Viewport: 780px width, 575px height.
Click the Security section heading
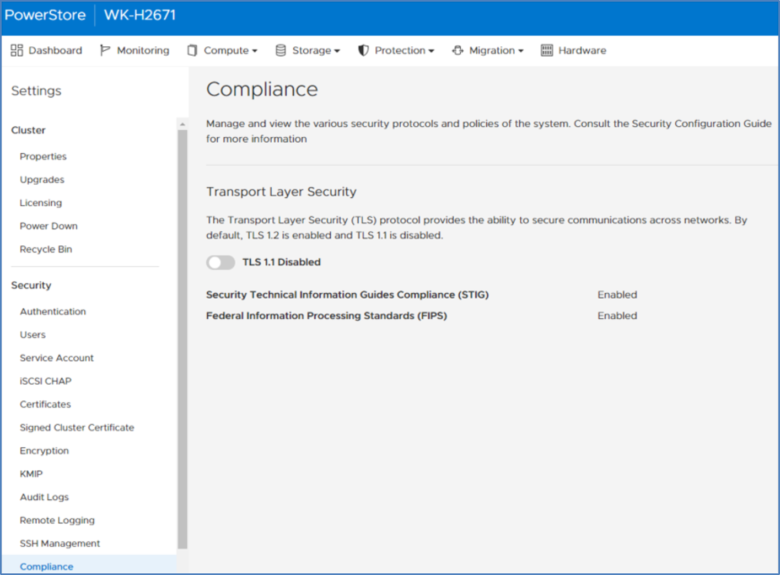pos(31,285)
